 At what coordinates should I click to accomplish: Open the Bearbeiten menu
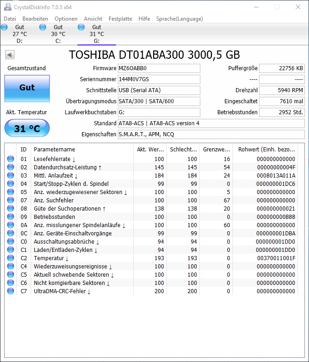click(35, 19)
